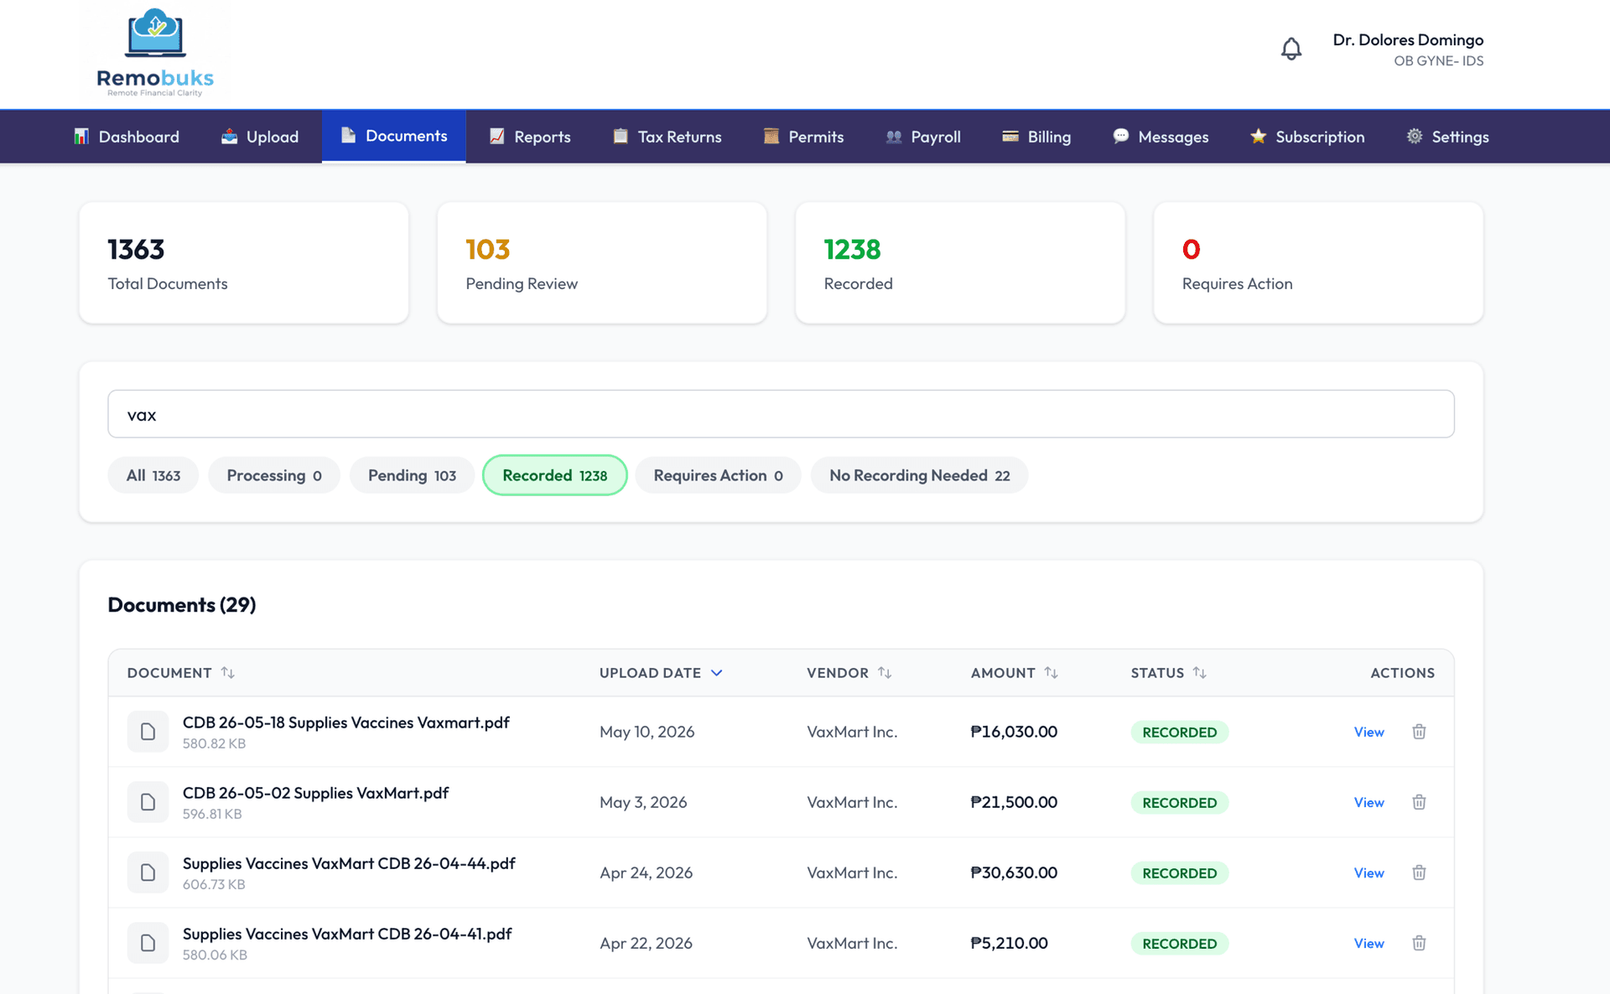The image size is (1610, 994).
Task: Click amount ₱30,630.00
Action: [1014, 872]
